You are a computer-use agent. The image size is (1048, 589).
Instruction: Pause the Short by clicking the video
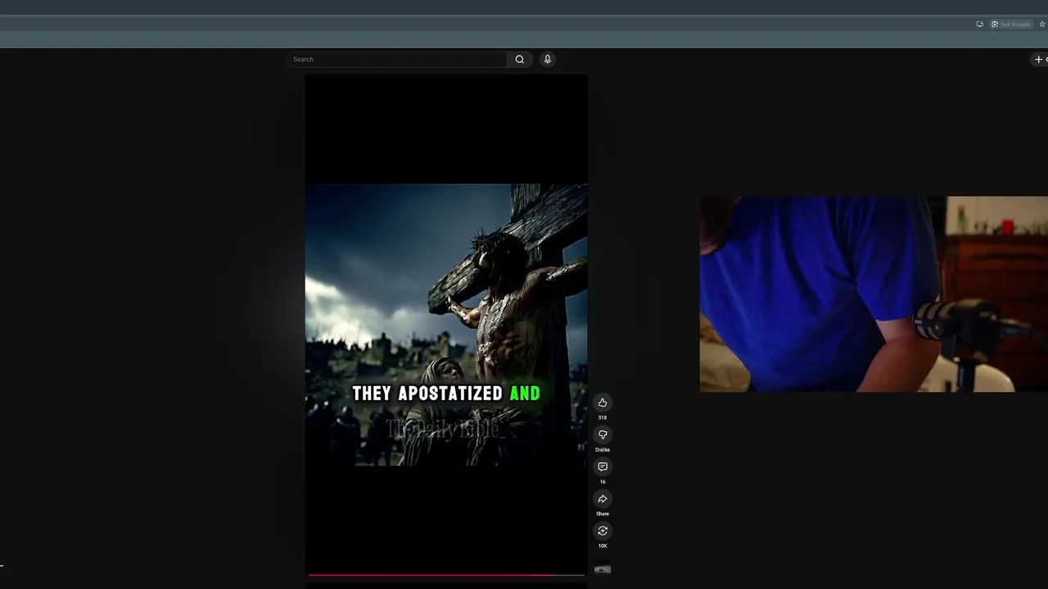pos(446,324)
